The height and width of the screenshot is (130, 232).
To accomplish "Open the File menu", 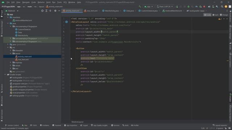I will pyautogui.click(x=8, y=3).
